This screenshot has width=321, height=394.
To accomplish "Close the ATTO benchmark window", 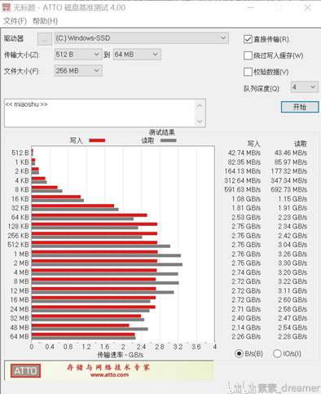I will pos(307,7).
